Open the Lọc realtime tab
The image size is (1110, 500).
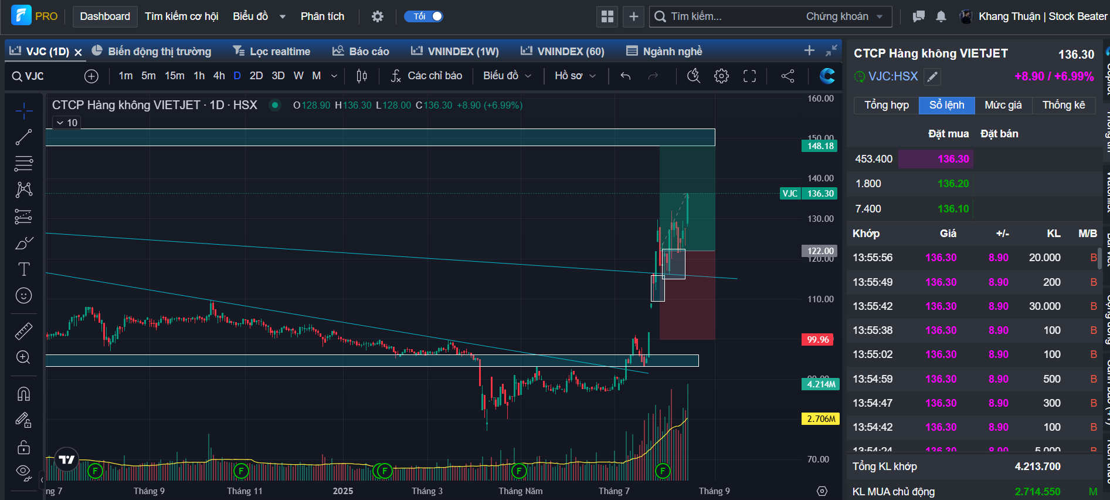(271, 51)
